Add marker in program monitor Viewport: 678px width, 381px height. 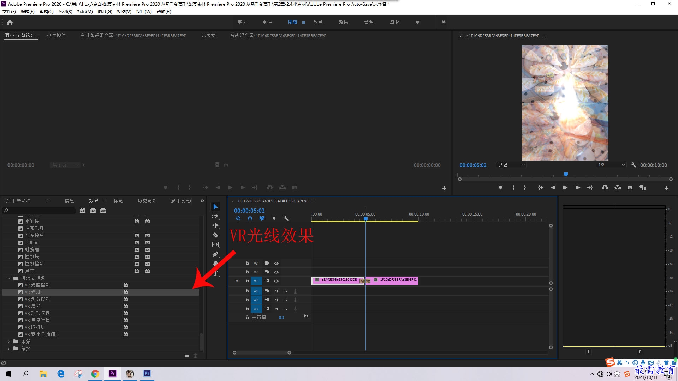coord(500,188)
